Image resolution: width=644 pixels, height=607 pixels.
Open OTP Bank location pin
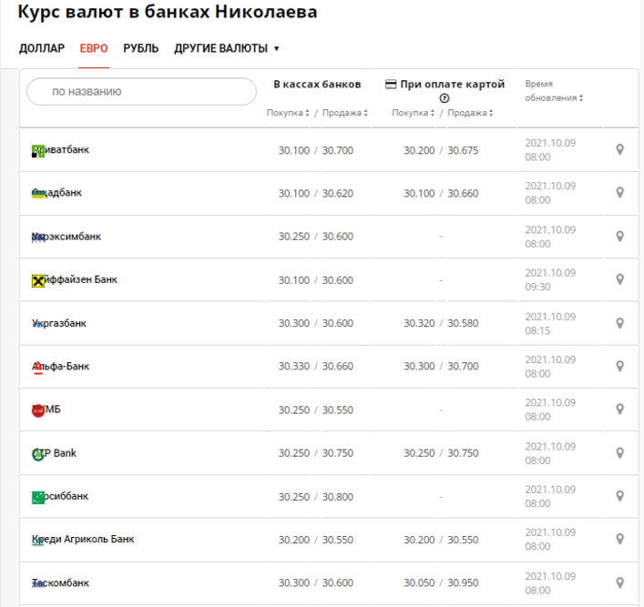tap(619, 453)
